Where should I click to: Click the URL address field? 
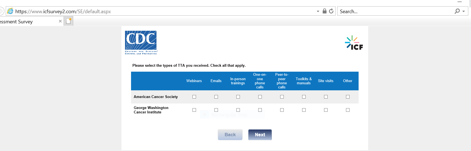[164, 11]
